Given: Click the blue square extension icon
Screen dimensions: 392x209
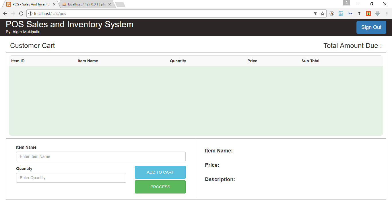Looking at the screenshot, I should [x=341, y=13].
